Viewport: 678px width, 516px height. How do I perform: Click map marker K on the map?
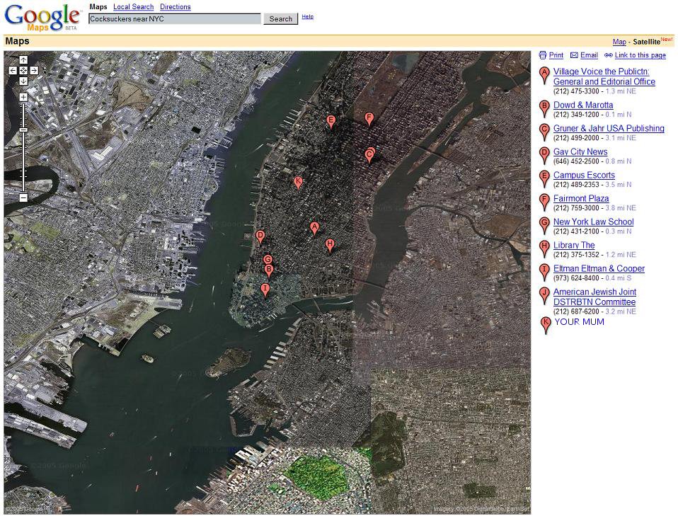(297, 183)
